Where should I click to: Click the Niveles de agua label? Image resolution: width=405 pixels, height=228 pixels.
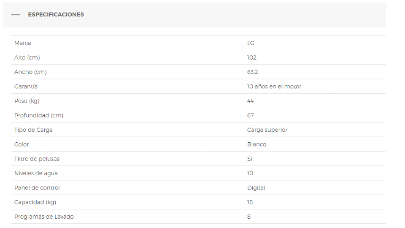click(36, 174)
